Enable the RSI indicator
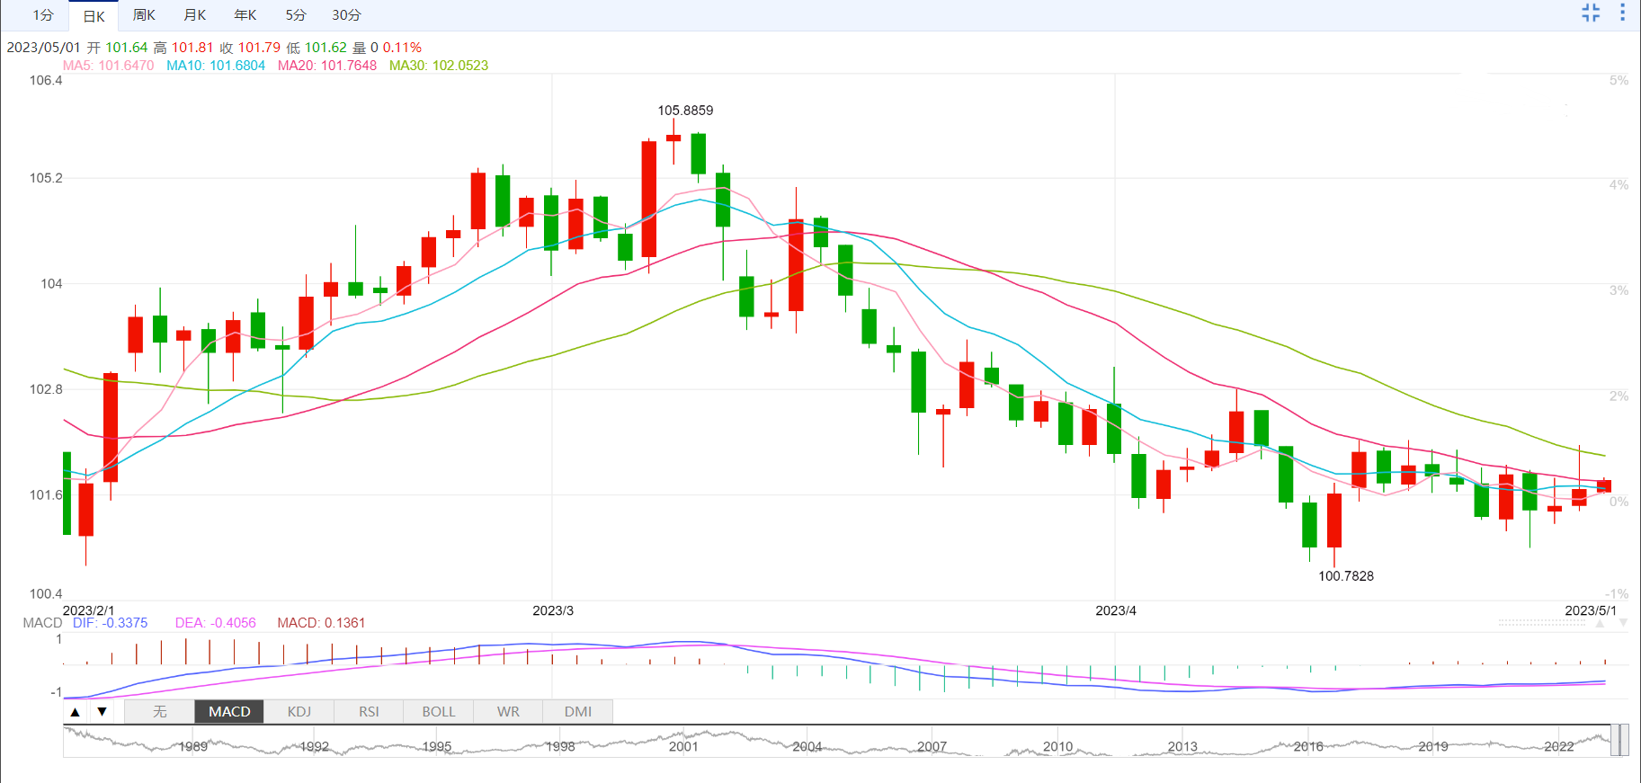 369,712
